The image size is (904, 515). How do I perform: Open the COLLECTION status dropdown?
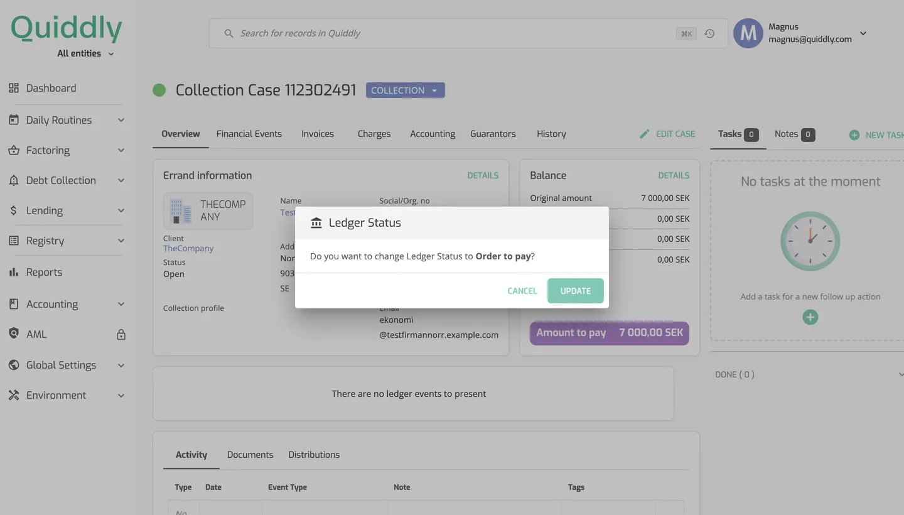coord(406,90)
